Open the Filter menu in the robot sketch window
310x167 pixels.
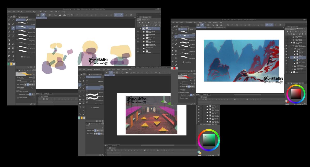pos(51,12)
